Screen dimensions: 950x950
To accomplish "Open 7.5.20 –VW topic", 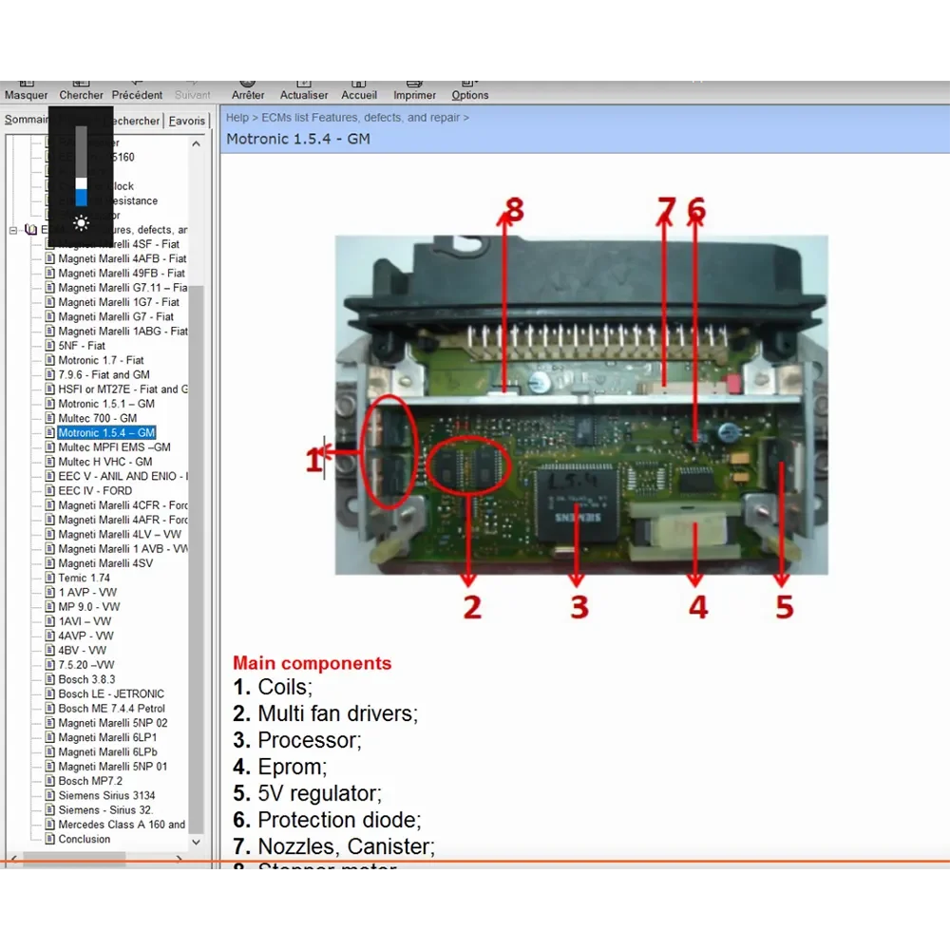I will pyautogui.click(x=86, y=665).
